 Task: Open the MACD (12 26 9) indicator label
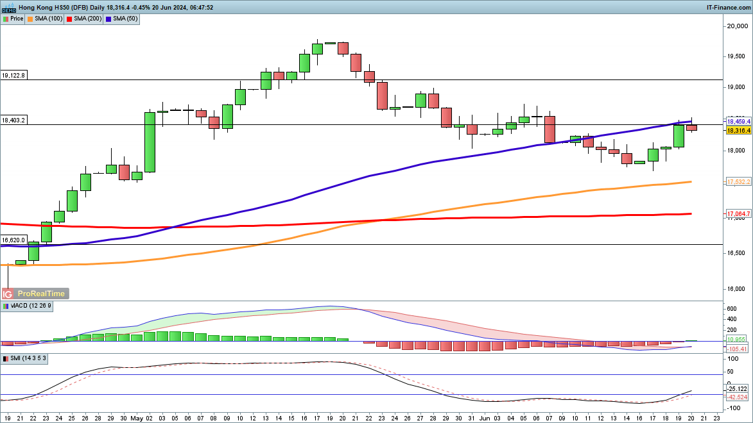[x=31, y=306]
